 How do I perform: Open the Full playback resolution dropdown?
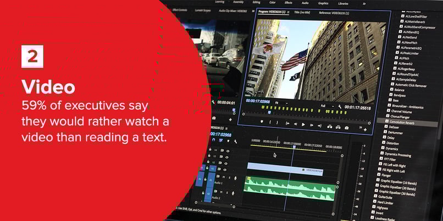pyautogui.click(x=327, y=106)
